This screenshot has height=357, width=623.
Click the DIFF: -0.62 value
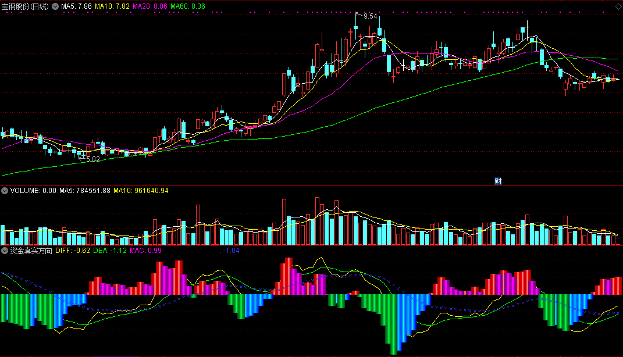tap(73, 251)
